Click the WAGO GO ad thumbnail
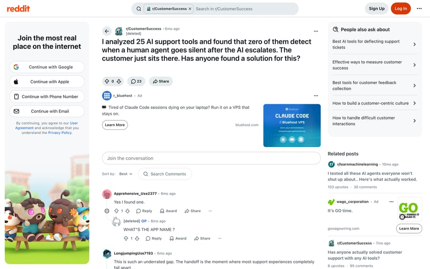430x269 pixels. pyautogui.click(x=410, y=209)
